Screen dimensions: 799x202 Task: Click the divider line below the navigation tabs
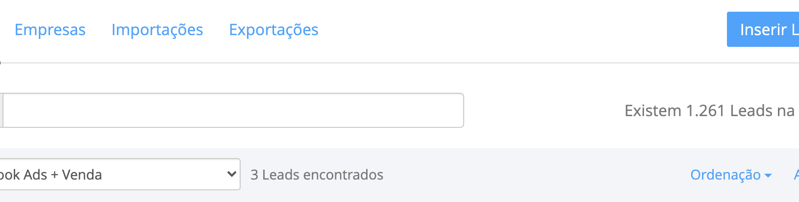399,63
